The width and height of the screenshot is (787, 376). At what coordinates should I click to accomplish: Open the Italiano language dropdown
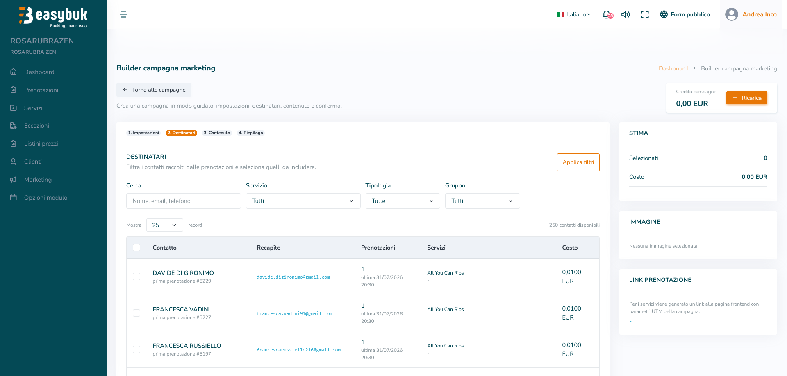[574, 14]
